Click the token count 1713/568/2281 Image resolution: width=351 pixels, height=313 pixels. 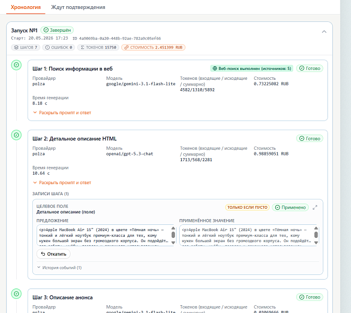(196, 160)
